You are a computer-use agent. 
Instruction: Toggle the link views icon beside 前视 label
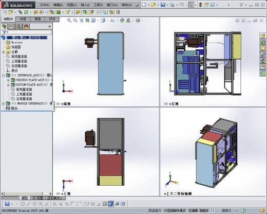point(59,104)
